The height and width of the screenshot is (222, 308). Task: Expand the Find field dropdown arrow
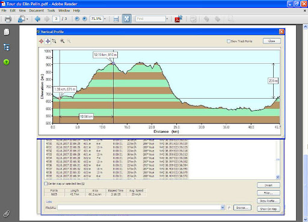167,19
